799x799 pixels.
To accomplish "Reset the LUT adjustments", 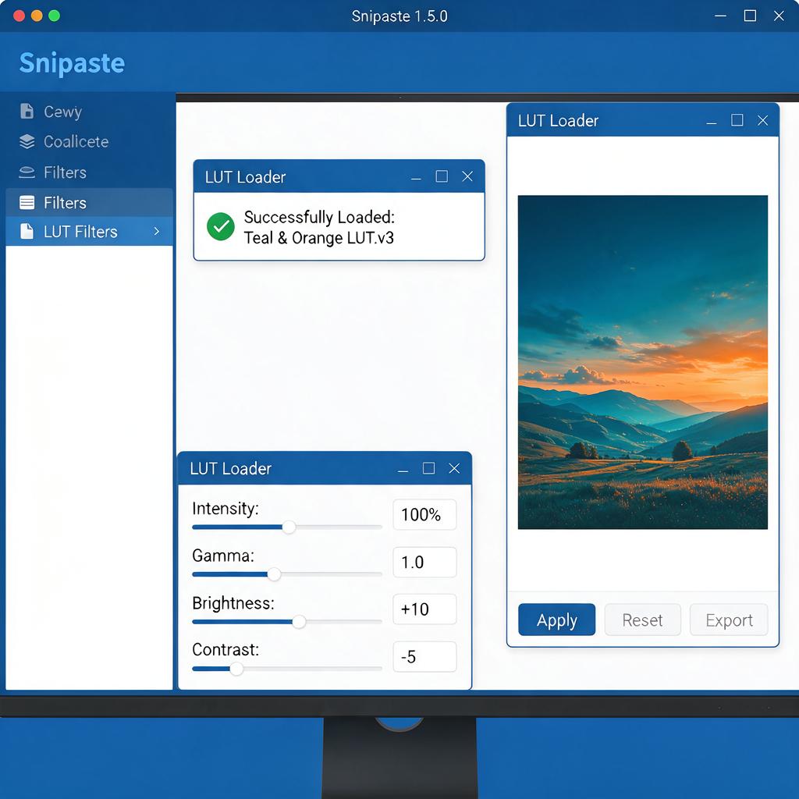I will (643, 620).
